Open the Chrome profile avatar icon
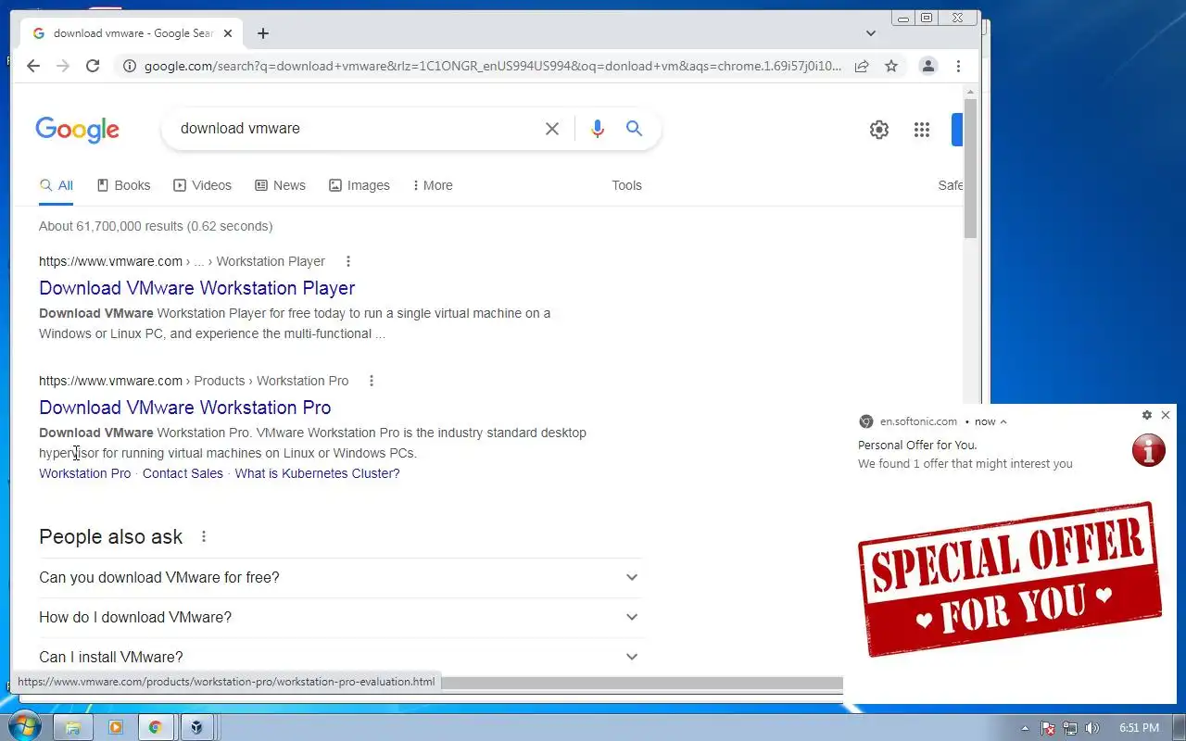1186x741 pixels. tap(927, 66)
